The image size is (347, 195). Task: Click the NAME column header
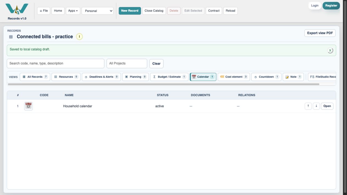tap(69, 95)
